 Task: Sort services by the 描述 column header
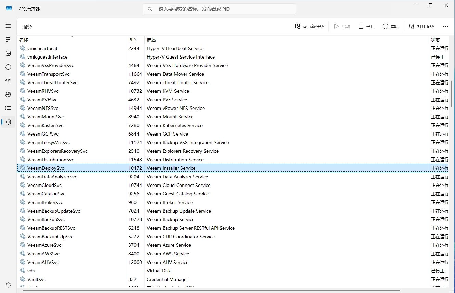(287, 40)
